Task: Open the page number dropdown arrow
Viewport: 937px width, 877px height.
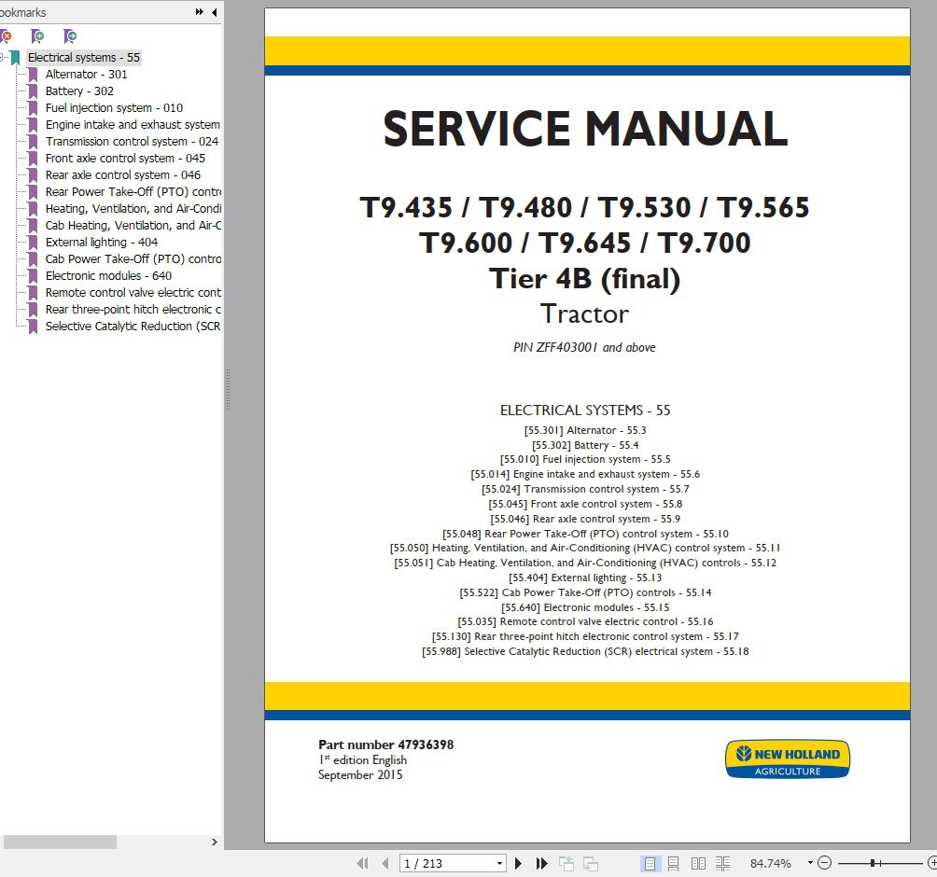Action: click(502, 863)
